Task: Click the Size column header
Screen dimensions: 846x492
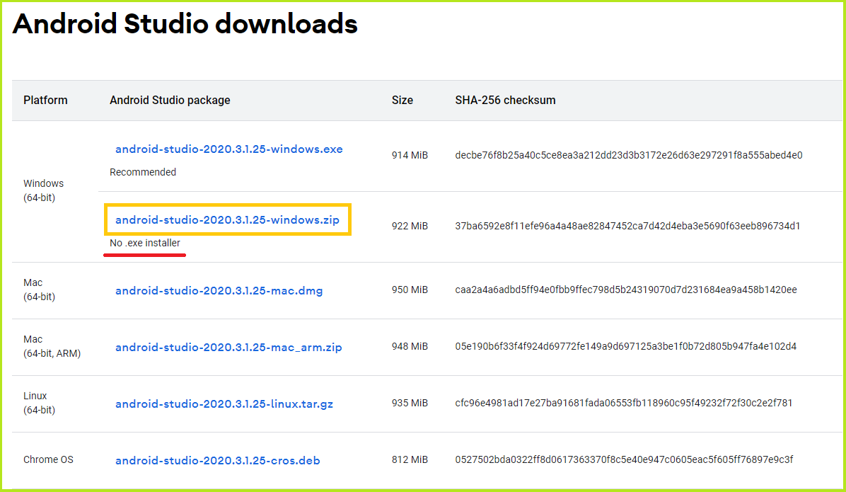Action: [x=402, y=100]
